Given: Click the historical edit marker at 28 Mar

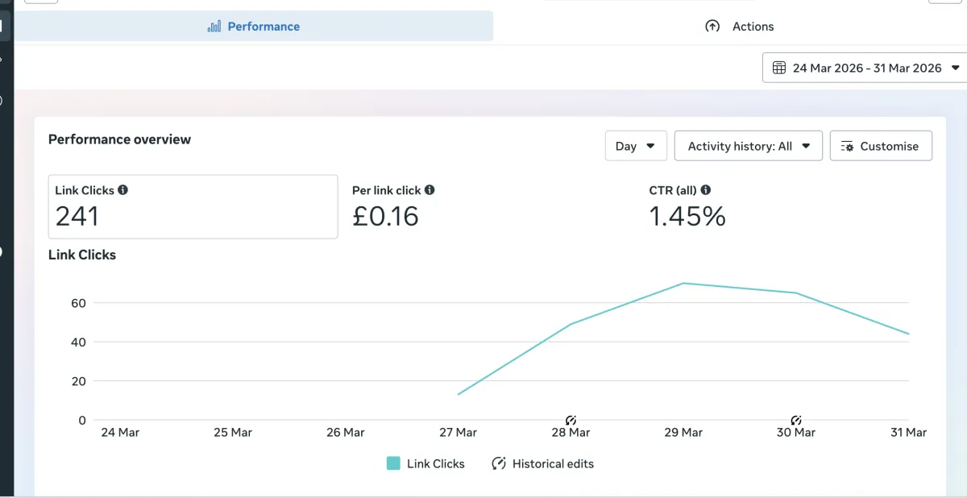Looking at the screenshot, I should tap(571, 420).
